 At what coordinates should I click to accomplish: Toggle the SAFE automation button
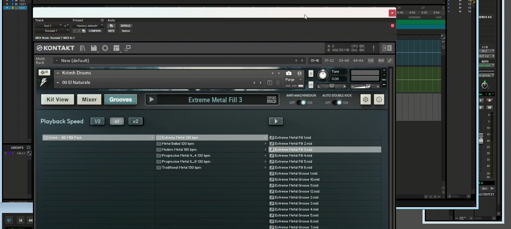(x=111, y=31)
